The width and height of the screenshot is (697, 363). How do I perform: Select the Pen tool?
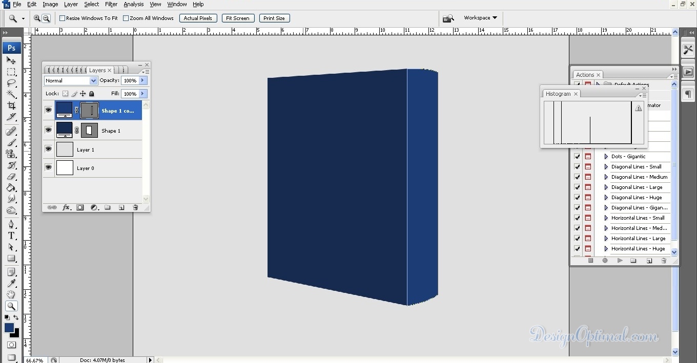pyautogui.click(x=11, y=224)
